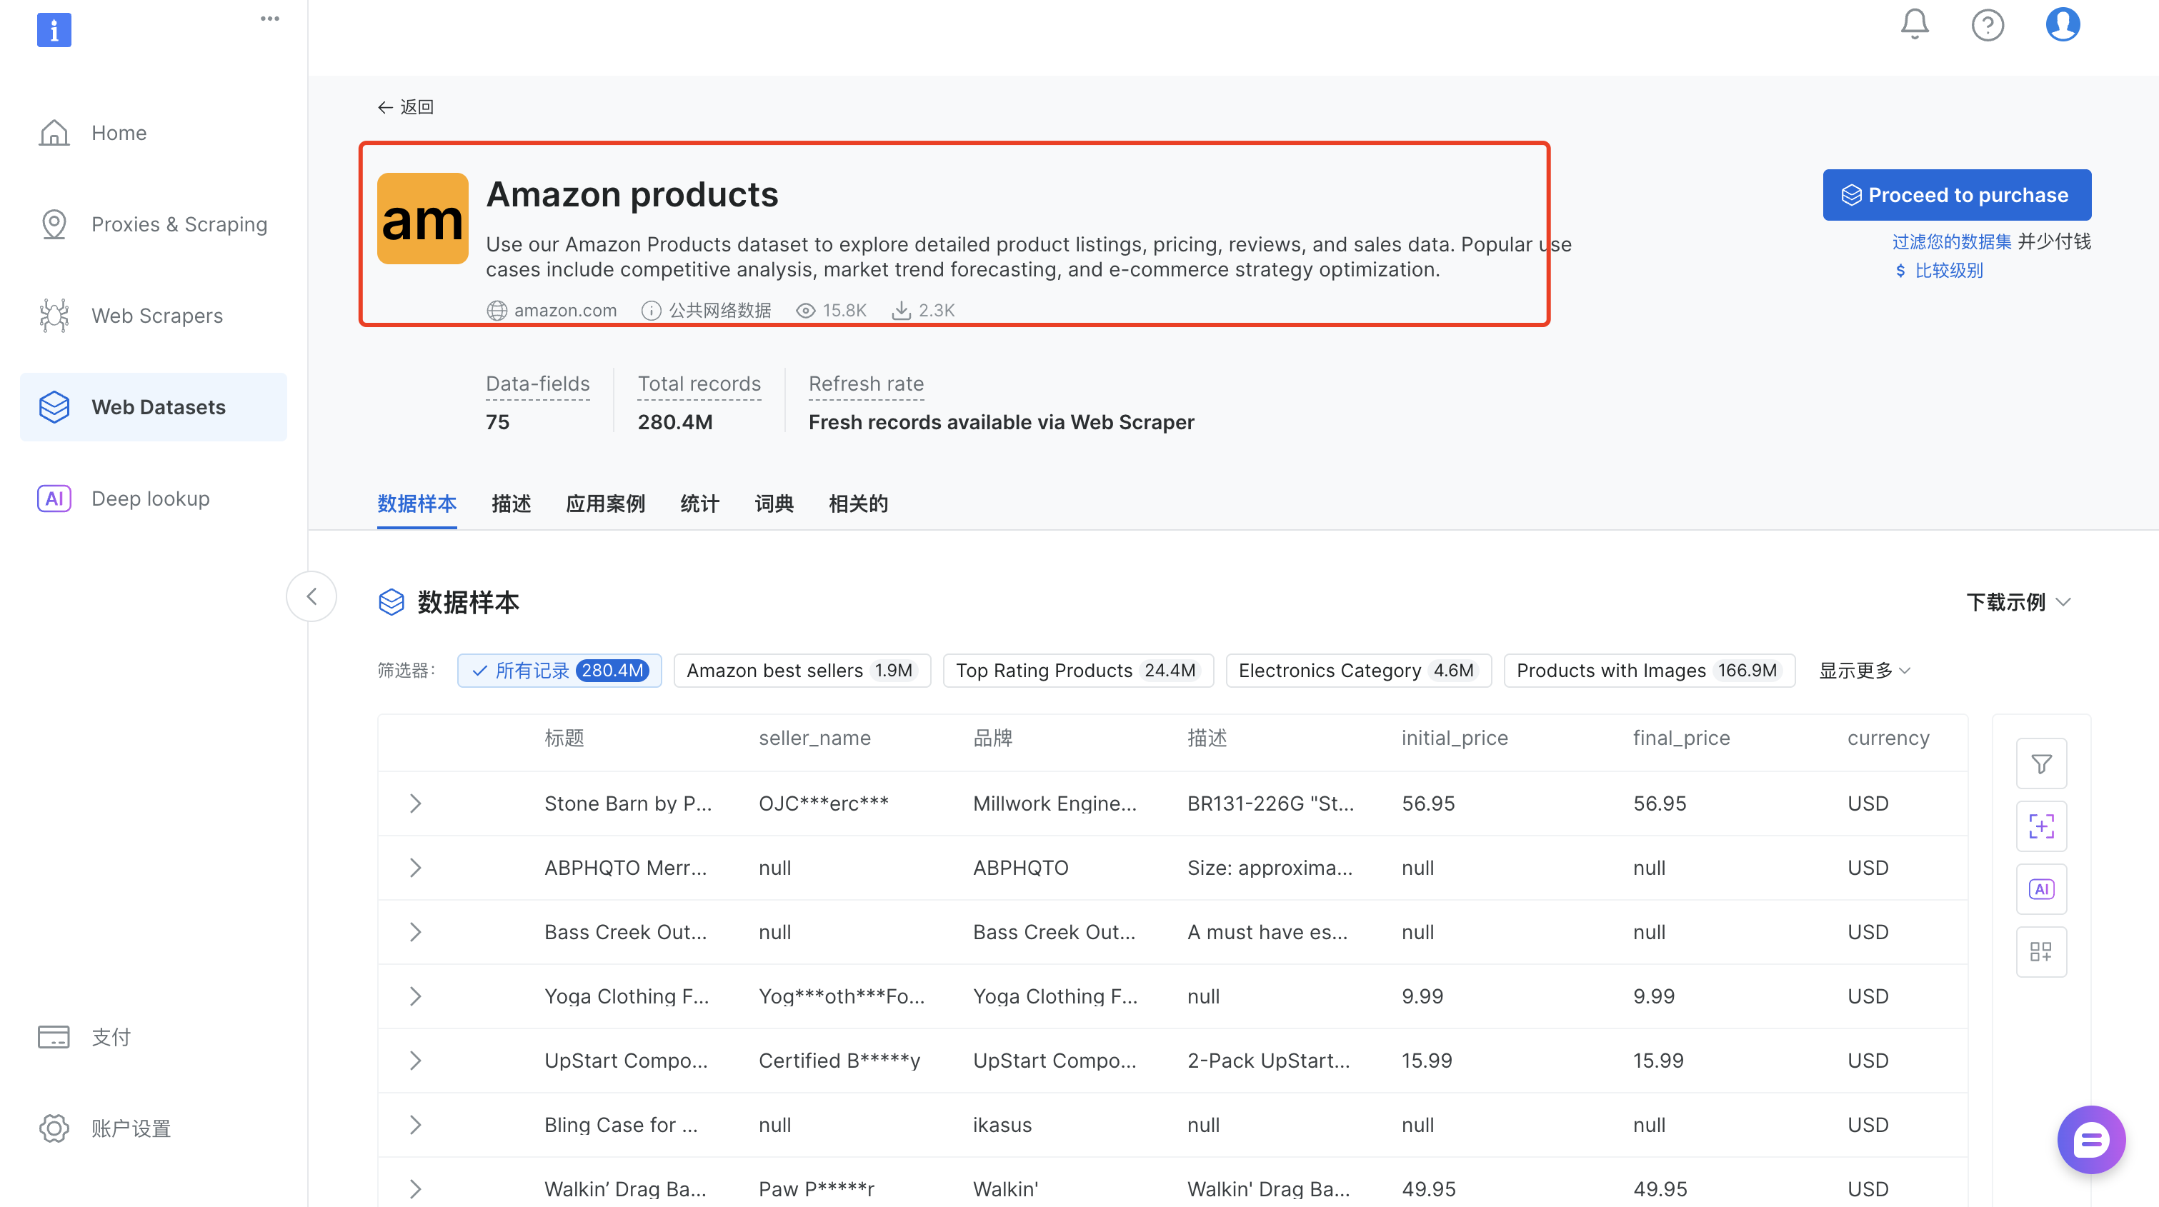
Task: Click the 数据样本 section heading icon
Action: pyautogui.click(x=391, y=602)
